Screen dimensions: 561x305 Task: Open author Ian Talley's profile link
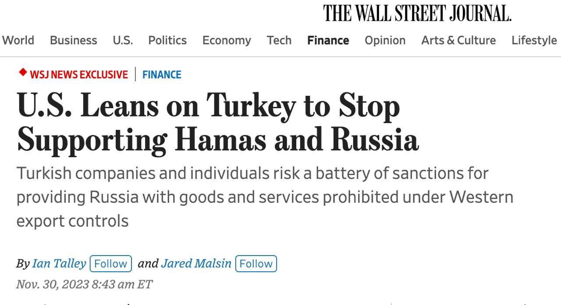tap(59, 263)
